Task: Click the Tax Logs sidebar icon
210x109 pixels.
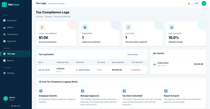Action: [4, 54]
